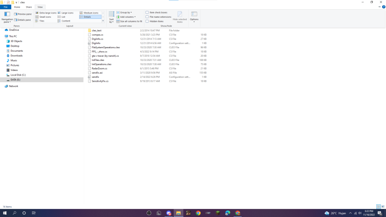
Task: Open Downloads in the sidebar
Action: (16, 56)
